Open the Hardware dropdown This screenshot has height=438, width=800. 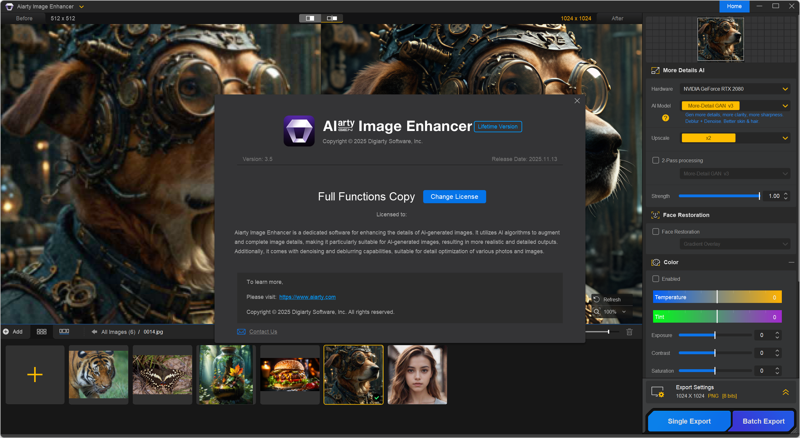click(735, 89)
